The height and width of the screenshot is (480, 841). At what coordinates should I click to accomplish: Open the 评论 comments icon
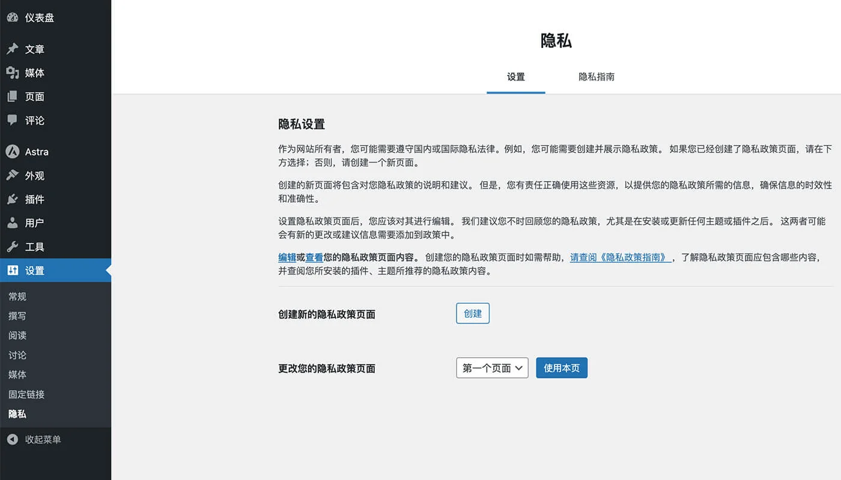point(13,121)
